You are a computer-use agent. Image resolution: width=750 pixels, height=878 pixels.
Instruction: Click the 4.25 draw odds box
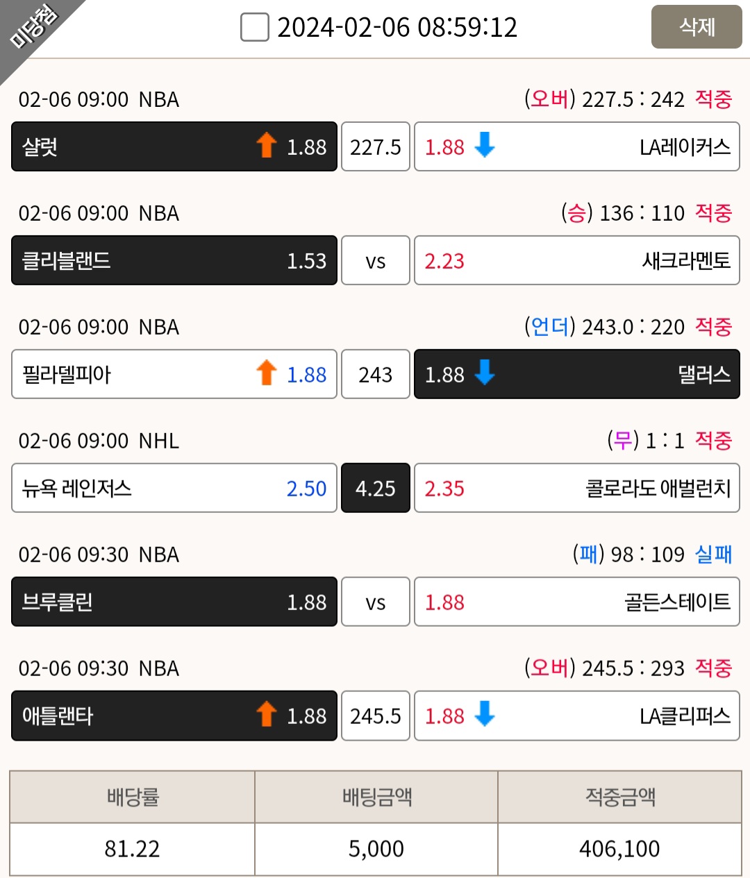pyautogui.click(x=376, y=488)
